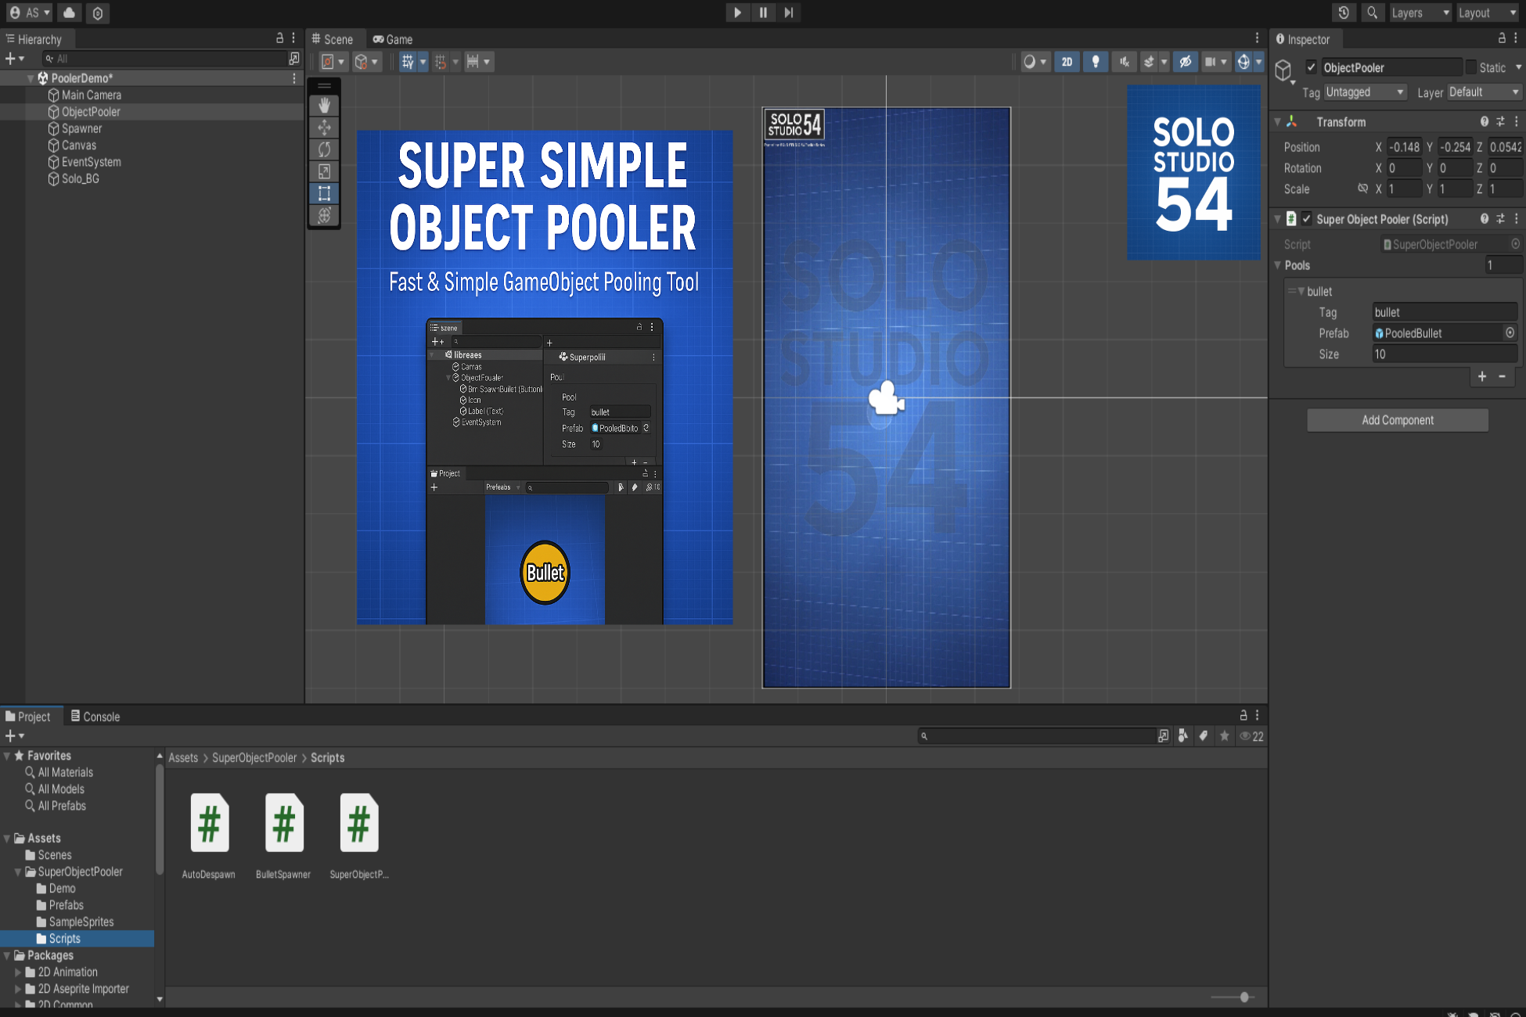Open the Transform component help icon
Viewport: 1526px width, 1017px height.
1484,121
